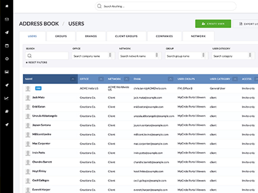258x193 pixels.
Task: Click the blue badge in first user row
Action: (38, 88)
